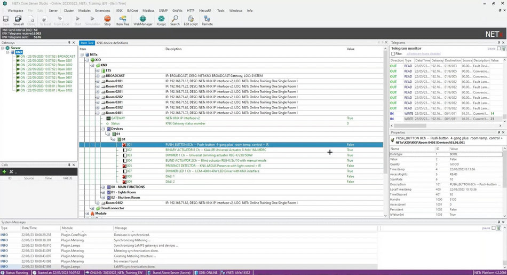Toggle pause checkbox in System Messages
This screenshot has height=275, width=507.
pyautogui.click(x=494, y=228)
